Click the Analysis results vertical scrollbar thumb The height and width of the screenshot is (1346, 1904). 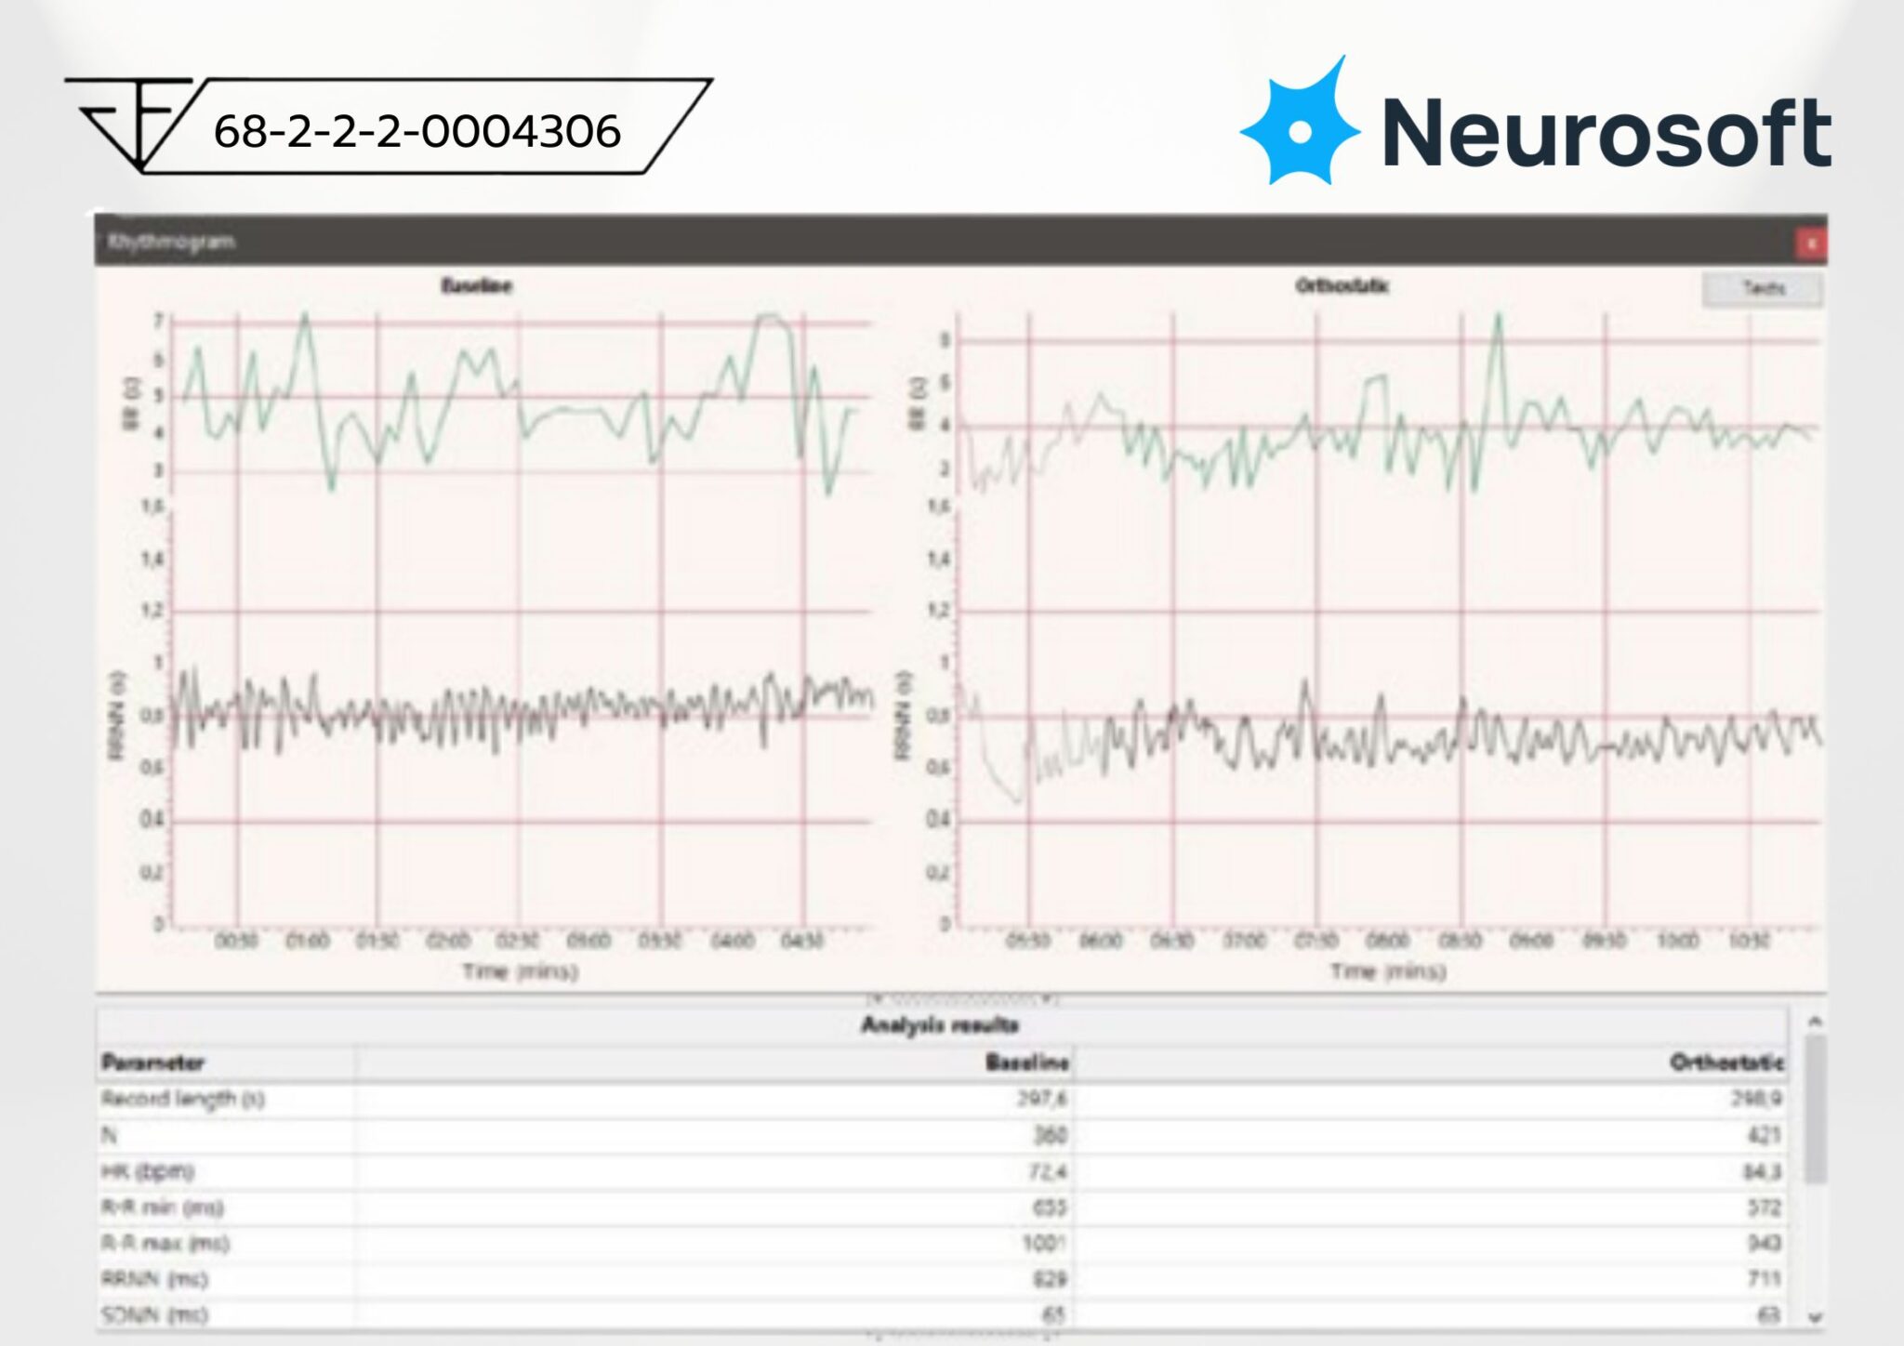point(1815,1110)
